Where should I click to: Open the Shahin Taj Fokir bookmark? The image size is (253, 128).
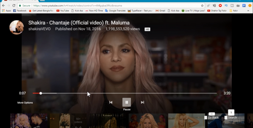(x=217, y=11)
